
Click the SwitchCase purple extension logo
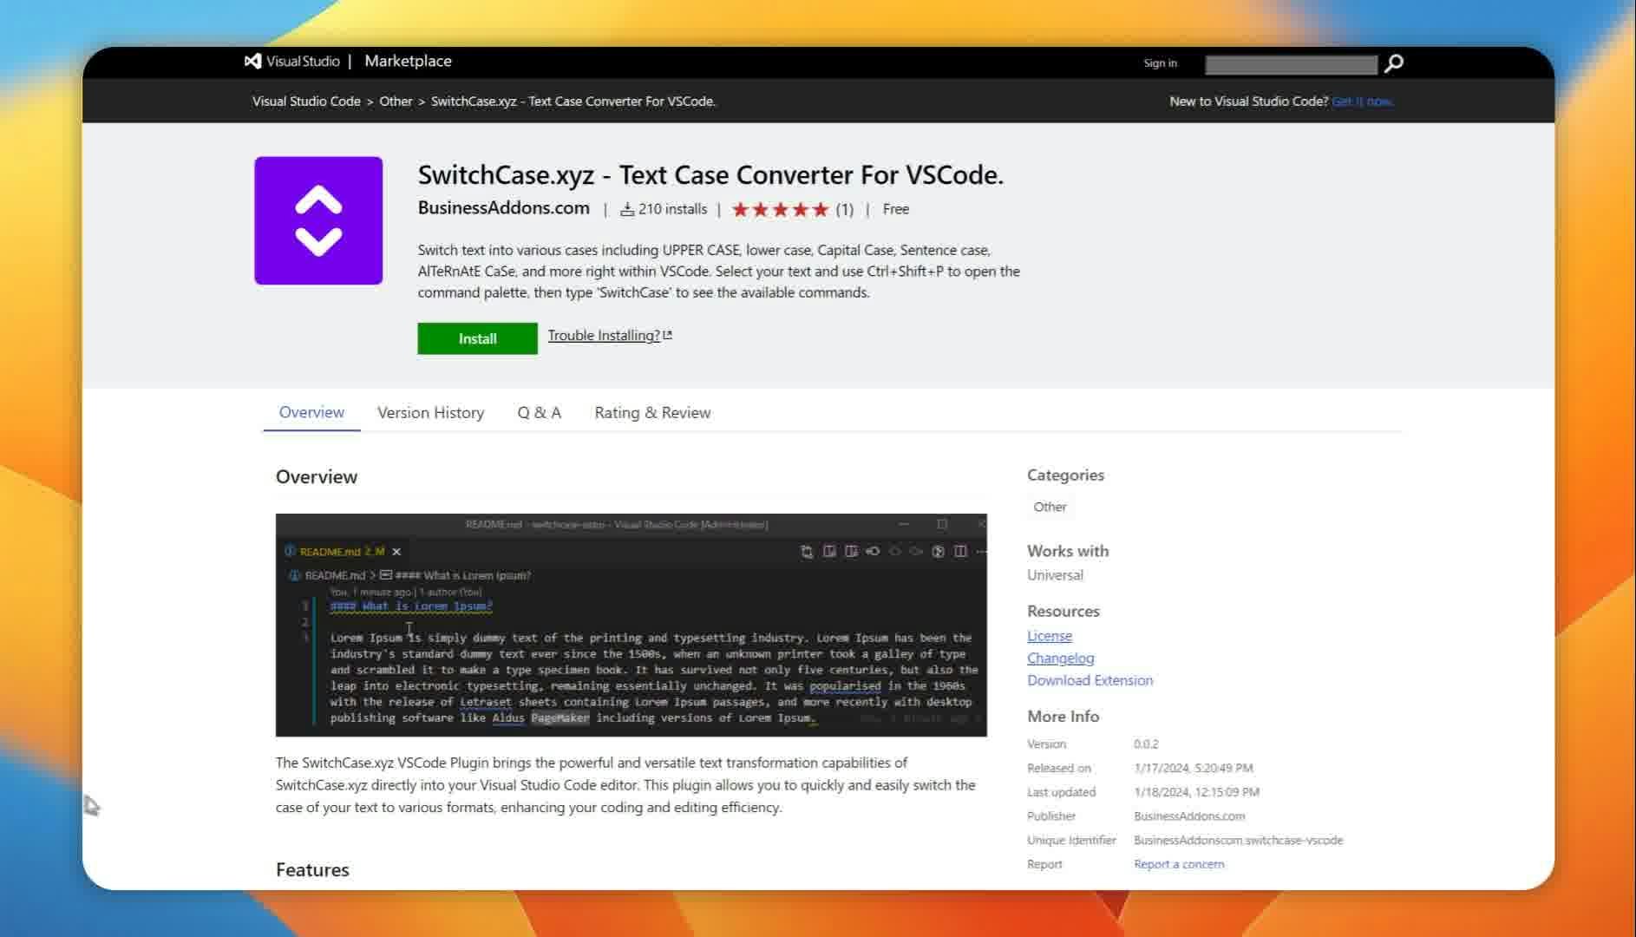[x=318, y=220]
